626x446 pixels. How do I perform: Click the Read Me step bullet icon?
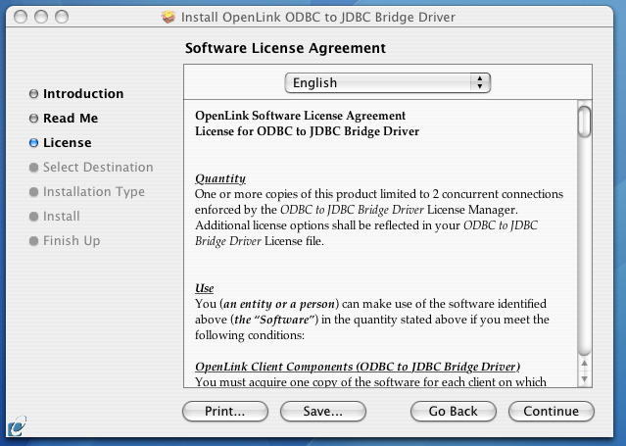tap(34, 119)
